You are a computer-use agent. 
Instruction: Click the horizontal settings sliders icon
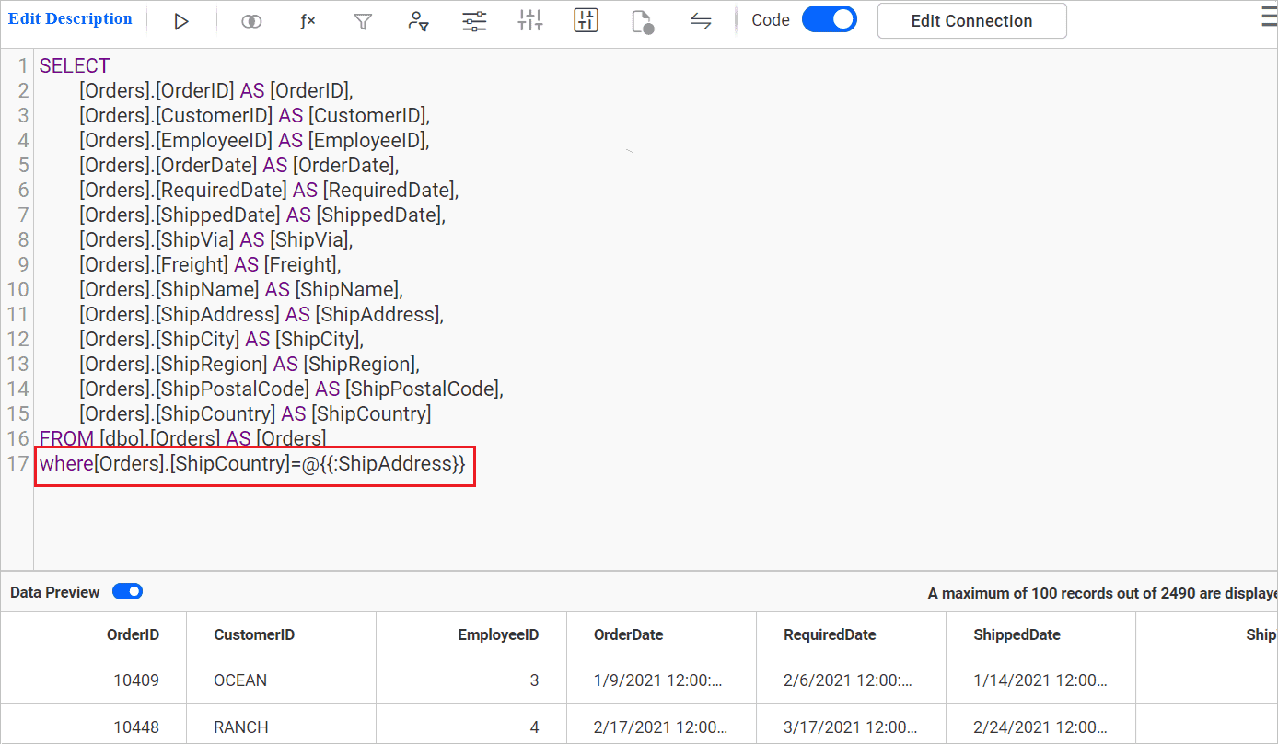(x=474, y=19)
